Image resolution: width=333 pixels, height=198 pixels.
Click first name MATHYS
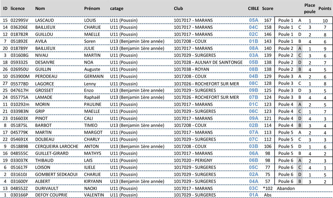click(x=92, y=153)
